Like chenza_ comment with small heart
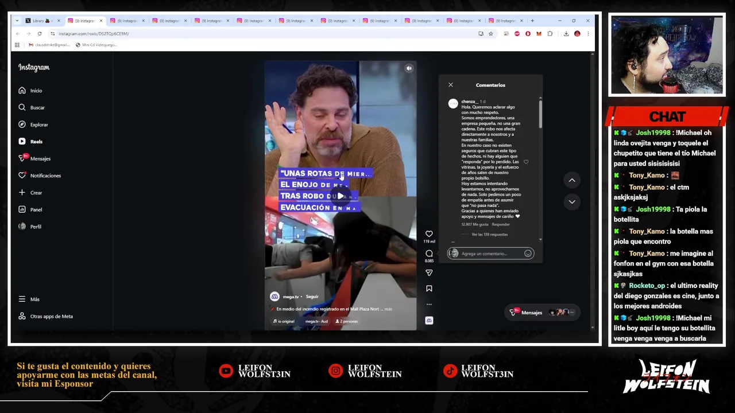This screenshot has height=413, width=735. (526, 162)
